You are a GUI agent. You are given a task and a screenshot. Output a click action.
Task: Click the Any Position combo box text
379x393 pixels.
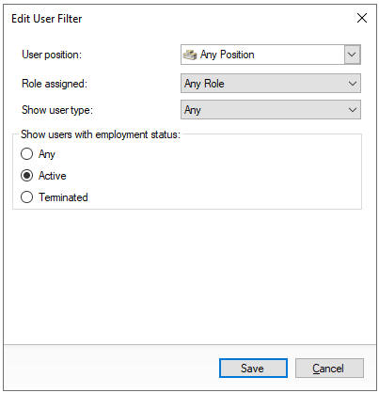pos(228,55)
